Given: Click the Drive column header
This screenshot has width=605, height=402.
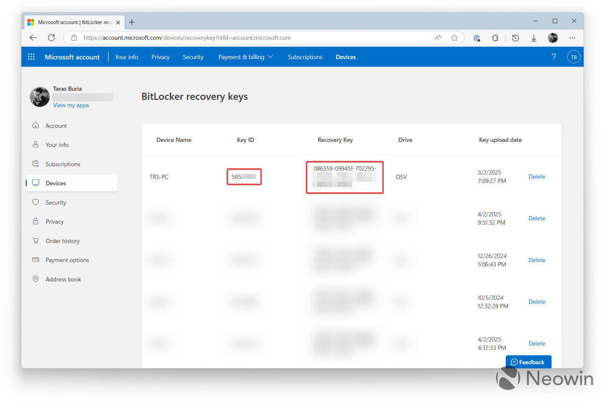Looking at the screenshot, I should point(405,140).
